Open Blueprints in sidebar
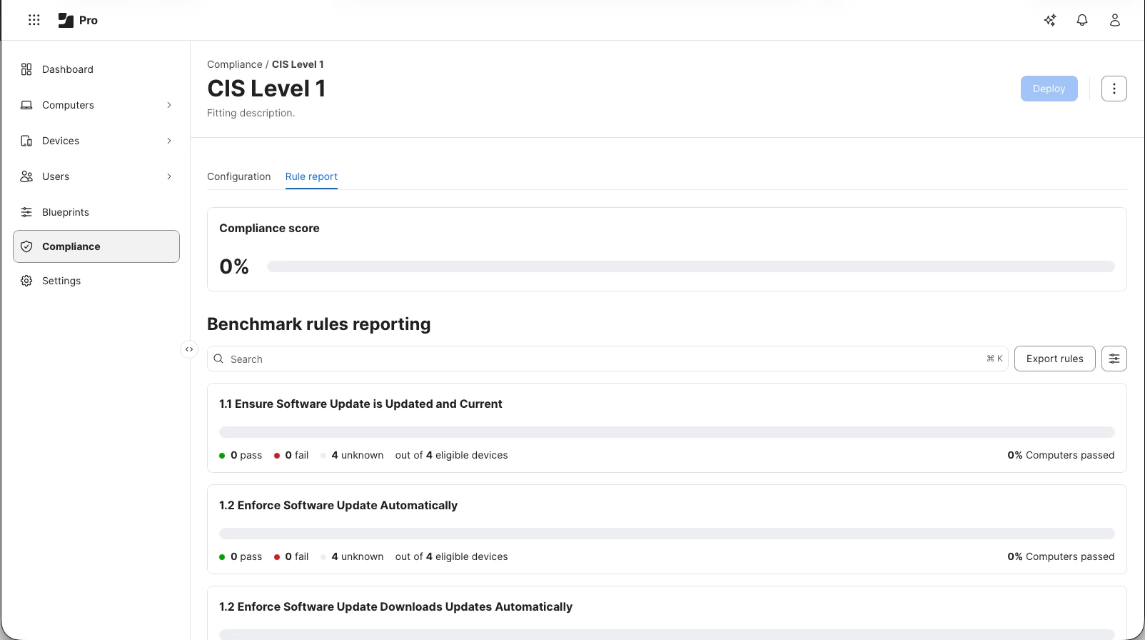The width and height of the screenshot is (1145, 640). tap(96, 212)
